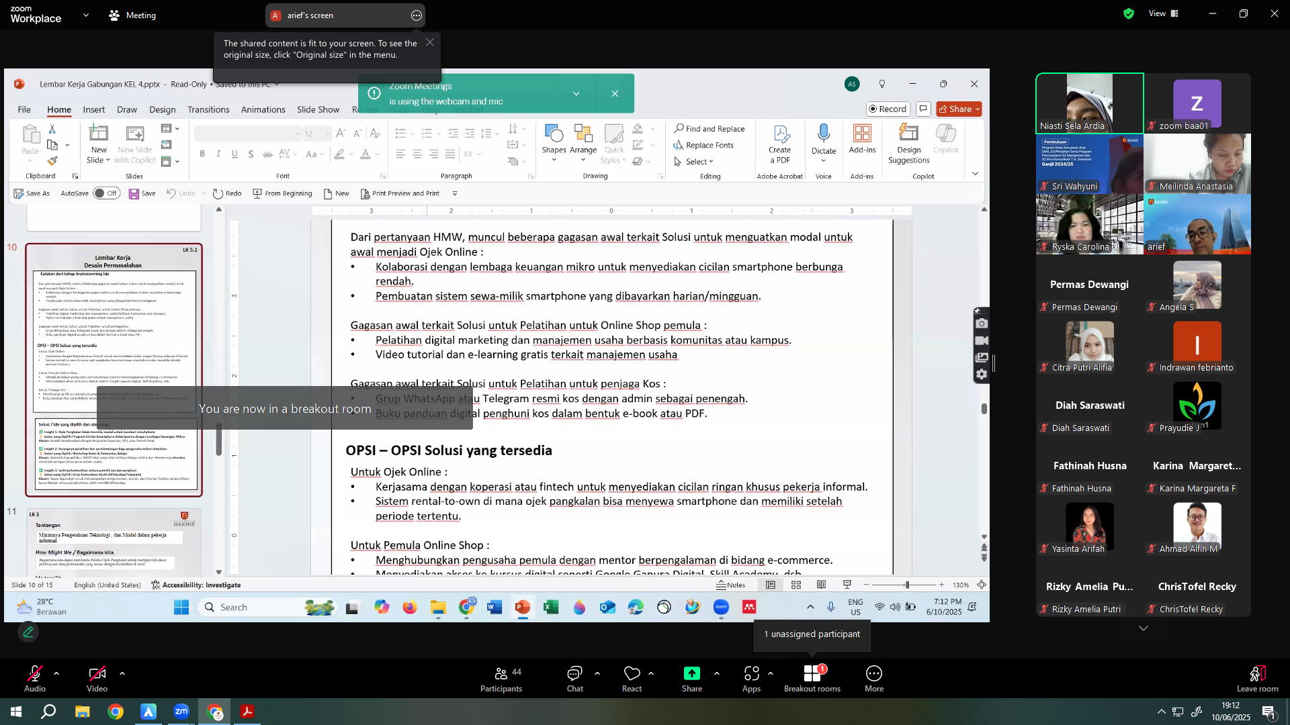The height and width of the screenshot is (725, 1290).
Task: Click the Reading View icon in status bar
Action: pos(821,585)
